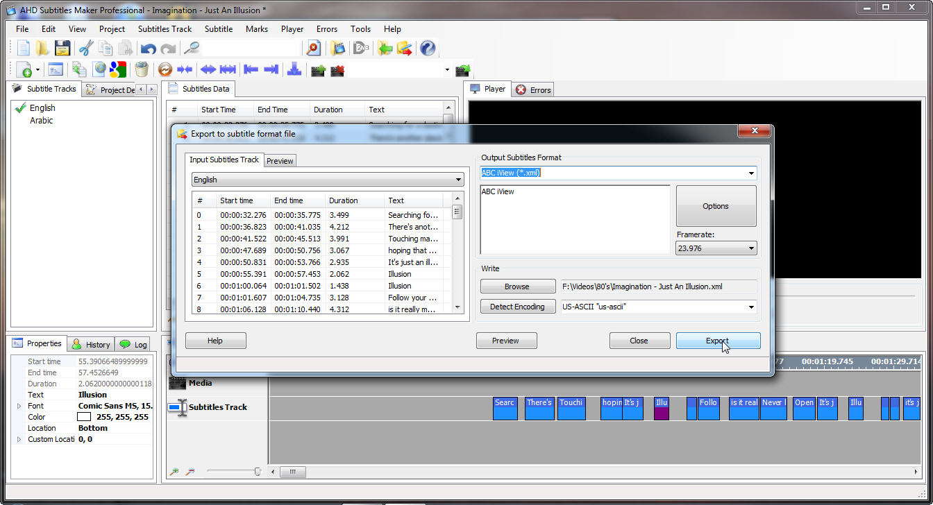Click the Cut scissors toolbar icon
933x505 pixels.
tap(86, 48)
